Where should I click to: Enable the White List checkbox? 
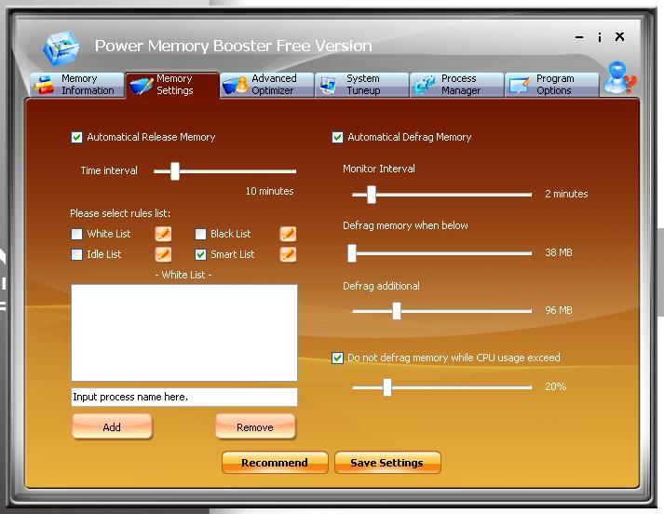pyautogui.click(x=76, y=234)
